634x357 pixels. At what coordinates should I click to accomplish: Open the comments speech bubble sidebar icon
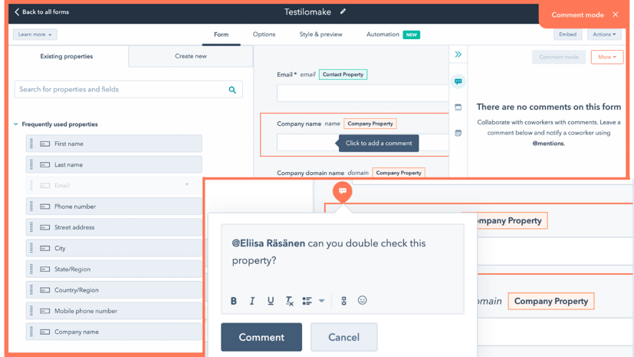458,81
